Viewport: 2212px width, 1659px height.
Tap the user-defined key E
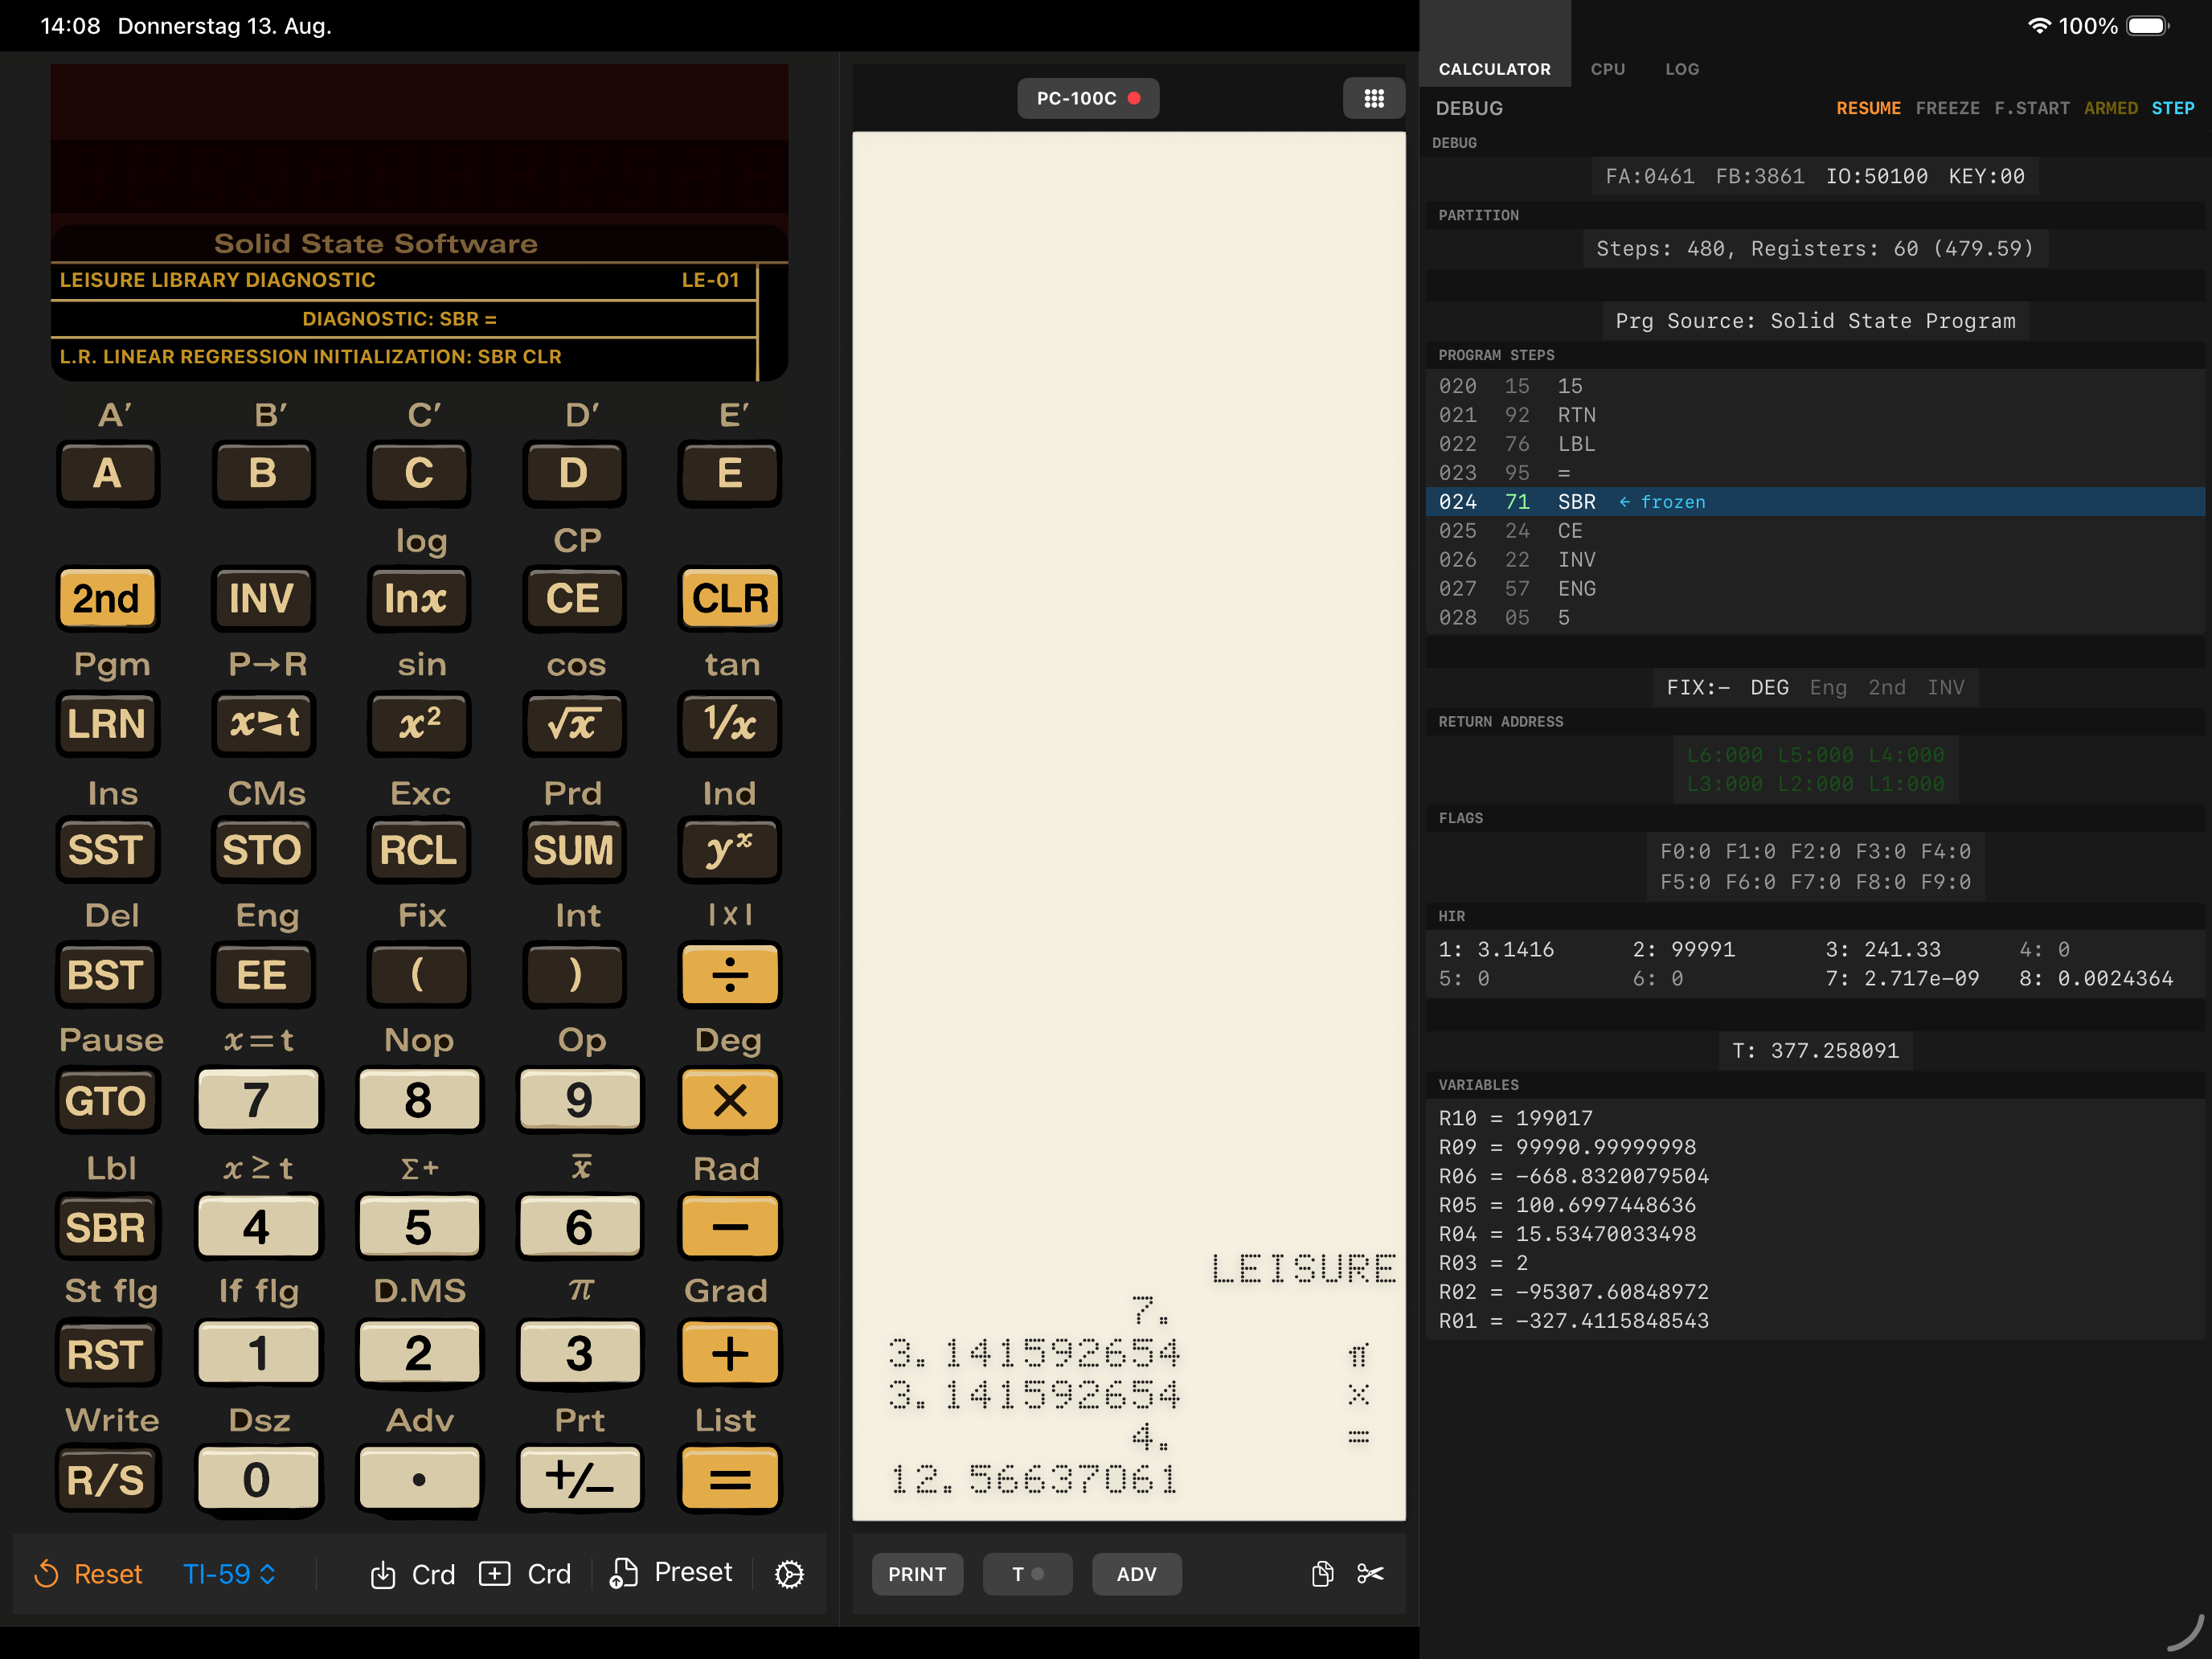pyautogui.click(x=730, y=473)
